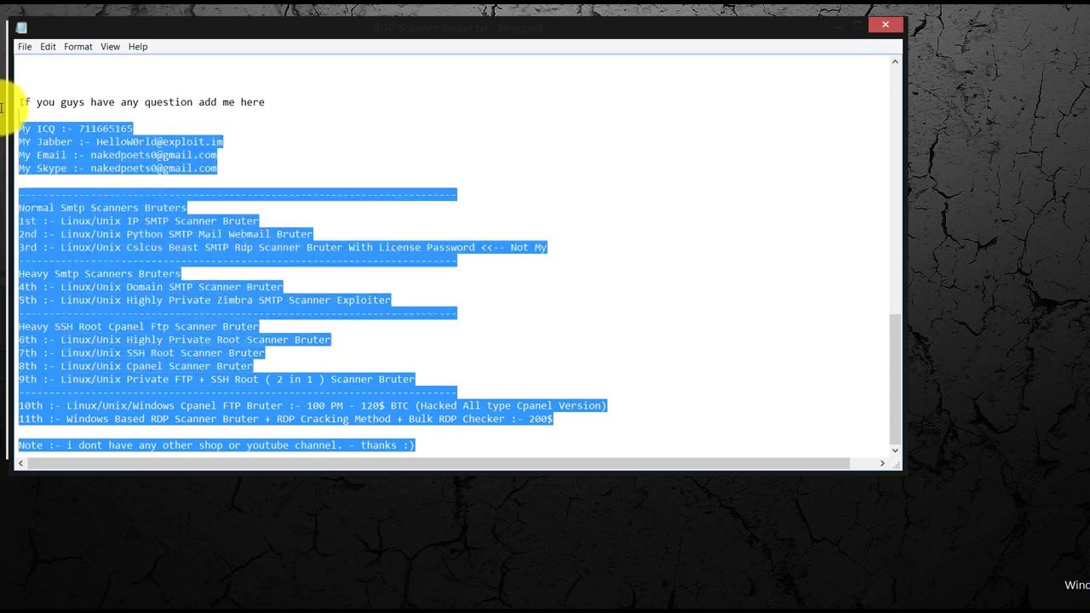Viewport: 1090px width, 613px height.
Task: Open the Help menu
Action: [x=138, y=47]
